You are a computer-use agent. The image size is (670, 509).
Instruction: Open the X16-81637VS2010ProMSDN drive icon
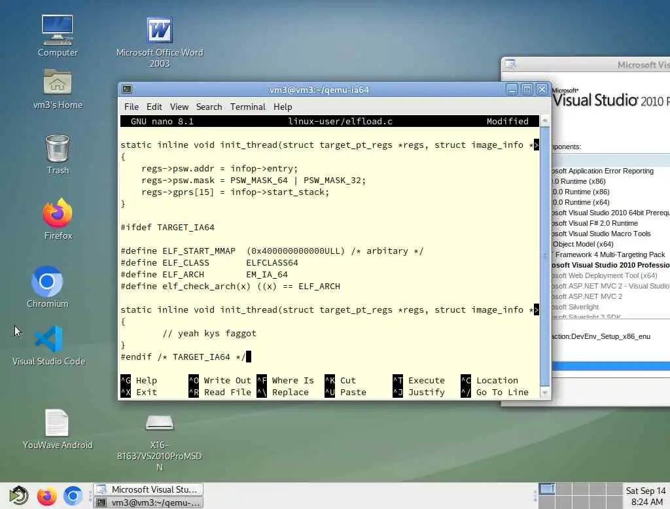click(x=160, y=442)
